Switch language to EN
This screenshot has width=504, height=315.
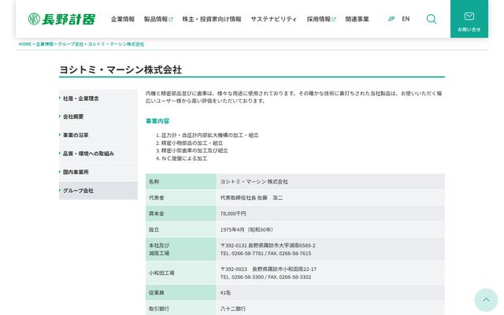coord(406,19)
